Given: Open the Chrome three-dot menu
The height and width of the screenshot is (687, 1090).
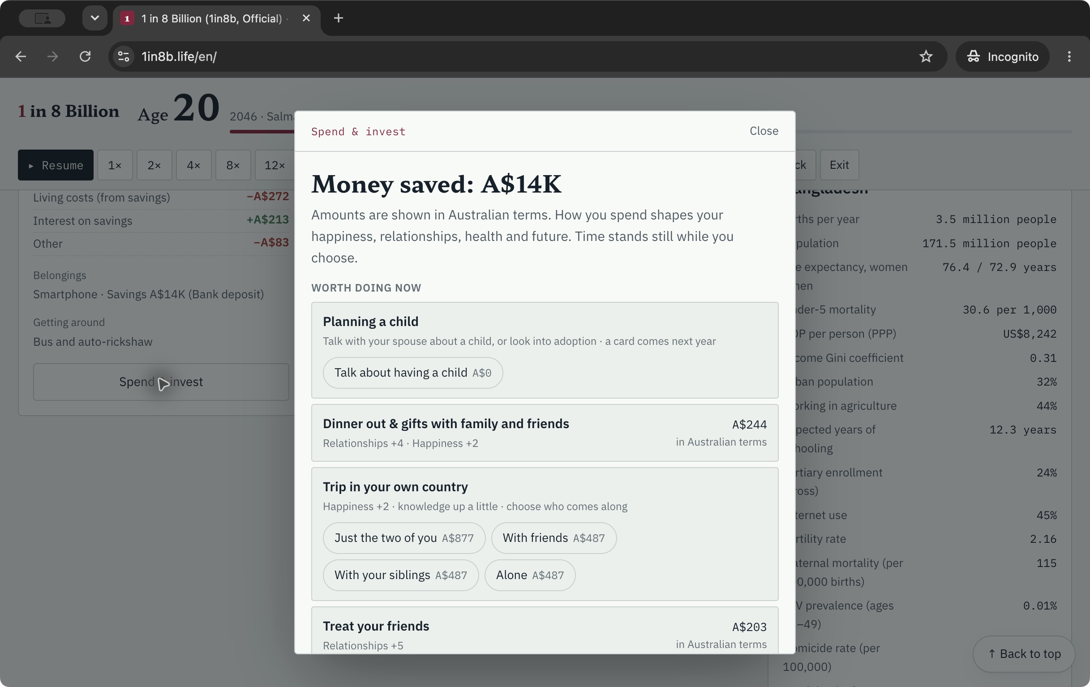Looking at the screenshot, I should click(1069, 56).
